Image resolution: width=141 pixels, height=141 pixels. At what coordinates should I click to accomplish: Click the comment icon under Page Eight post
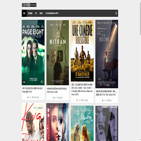pos(33,97)
